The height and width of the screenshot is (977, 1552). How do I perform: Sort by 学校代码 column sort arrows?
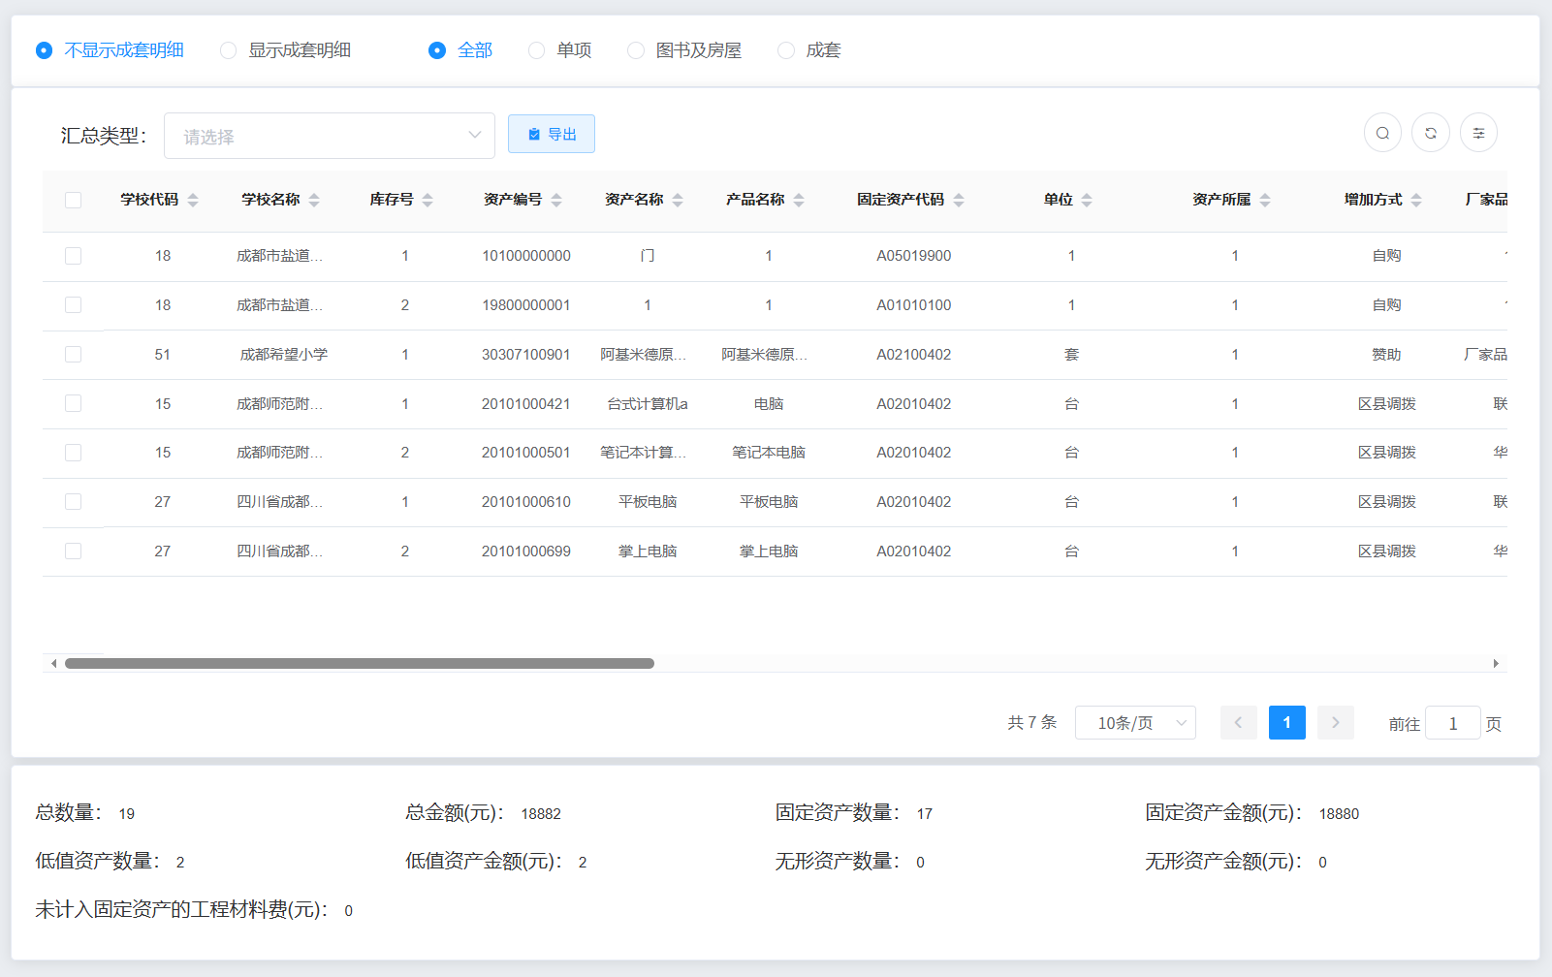click(x=193, y=200)
